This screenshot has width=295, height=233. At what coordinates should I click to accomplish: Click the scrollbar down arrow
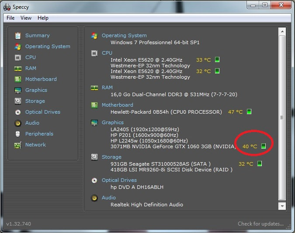click(282, 206)
